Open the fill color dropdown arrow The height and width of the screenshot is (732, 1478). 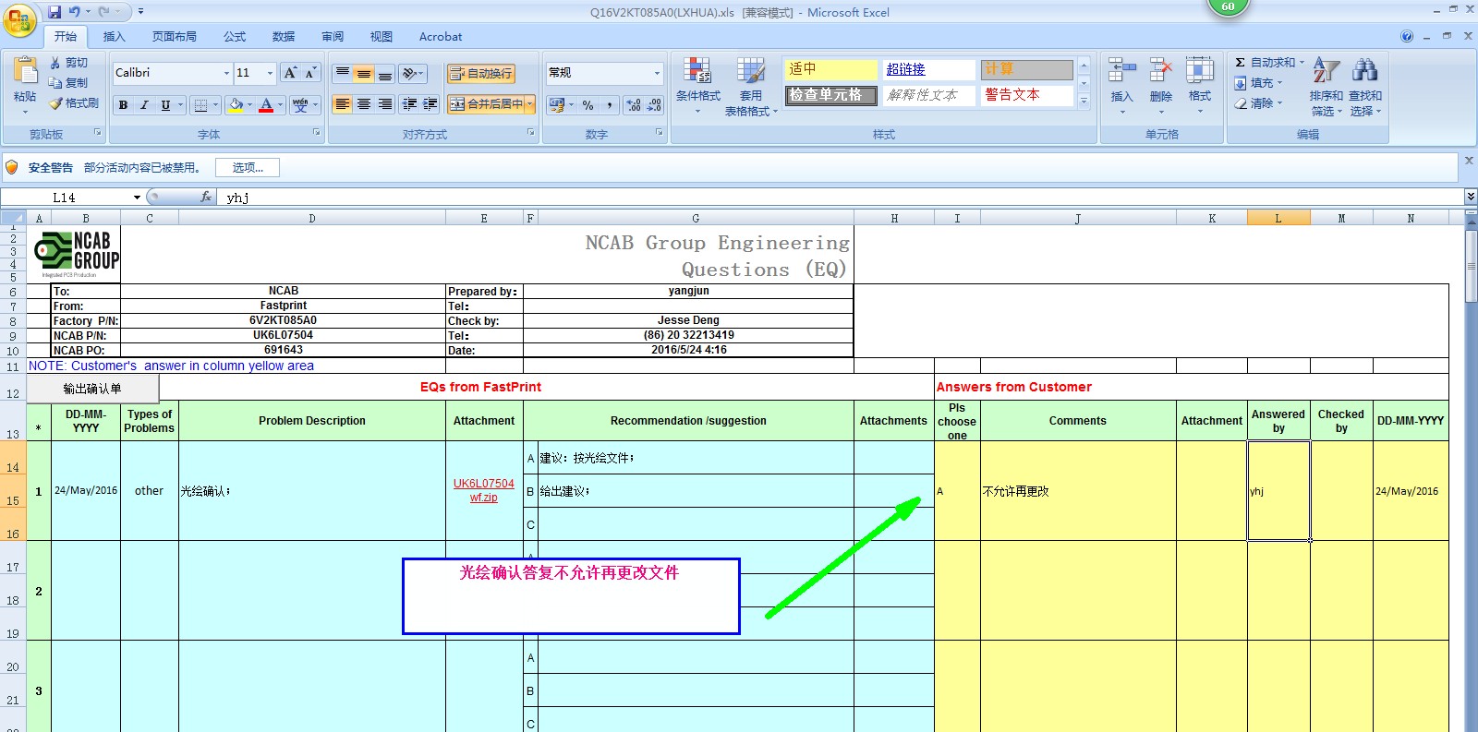[249, 105]
